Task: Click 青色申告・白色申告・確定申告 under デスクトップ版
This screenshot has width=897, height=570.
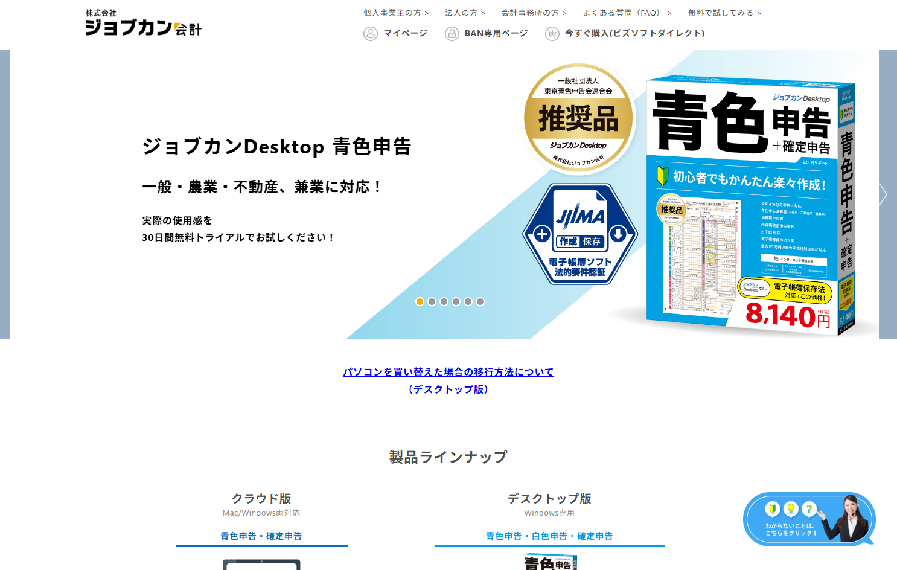Action: [549, 536]
